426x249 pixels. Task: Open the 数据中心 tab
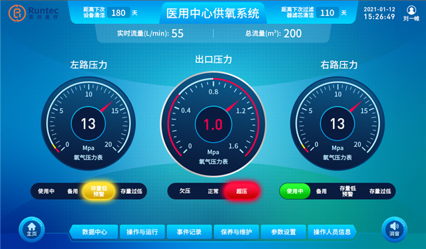tap(95, 232)
